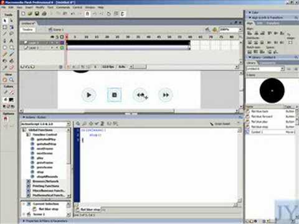Toggle outline color square of top layer
Screen dimensions: 299x224
pyautogui.click(x=62, y=42)
